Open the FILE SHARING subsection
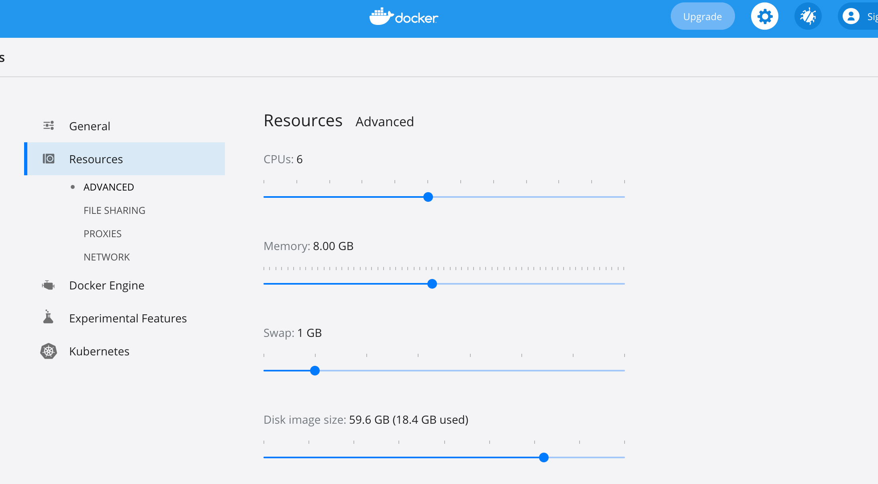The image size is (878, 484). click(x=114, y=210)
